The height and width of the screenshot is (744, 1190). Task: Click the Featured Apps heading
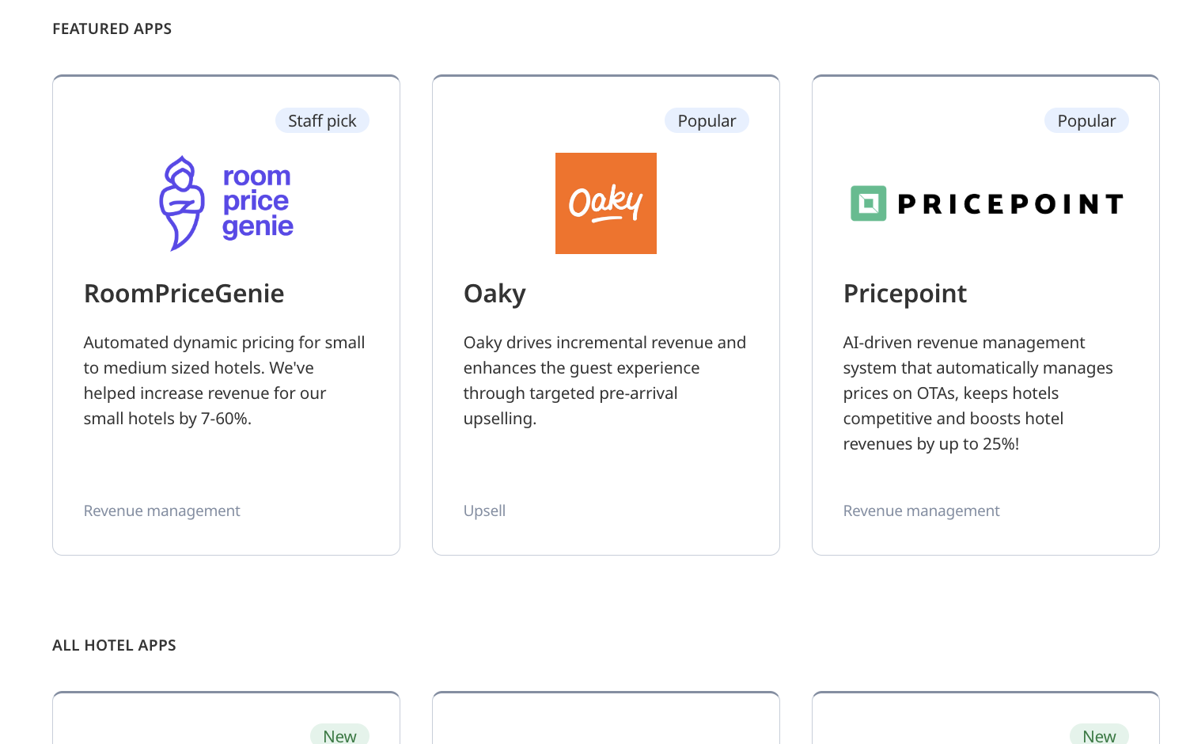pyautogui.click(x=112, y=29)
